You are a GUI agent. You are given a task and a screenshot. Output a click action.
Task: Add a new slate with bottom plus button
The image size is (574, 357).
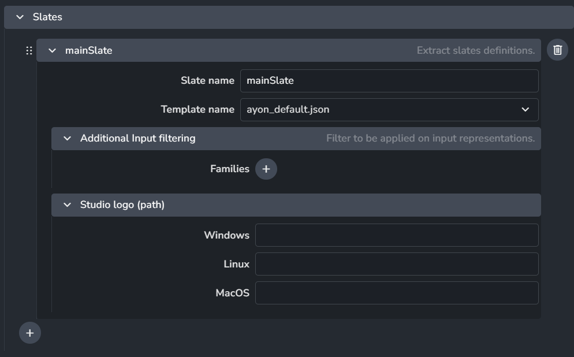[x=30, y=333]
